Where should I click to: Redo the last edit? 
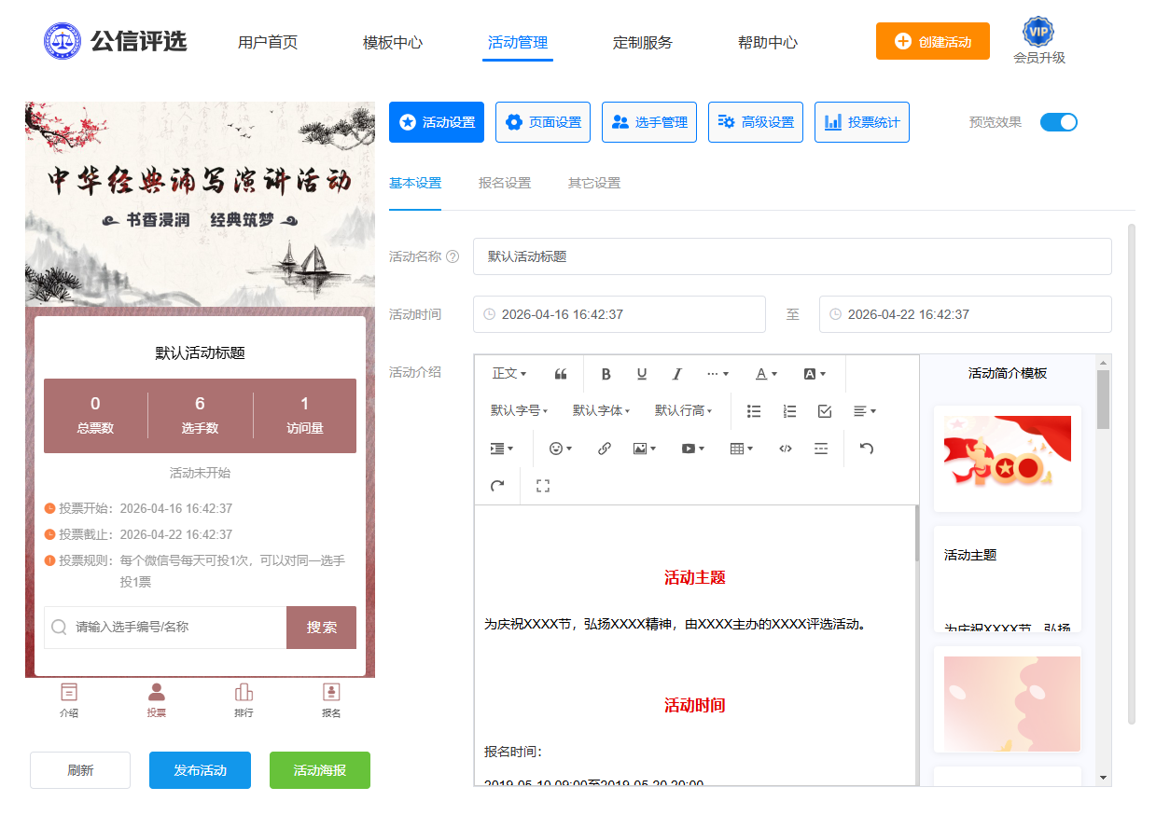pos(497,486)
